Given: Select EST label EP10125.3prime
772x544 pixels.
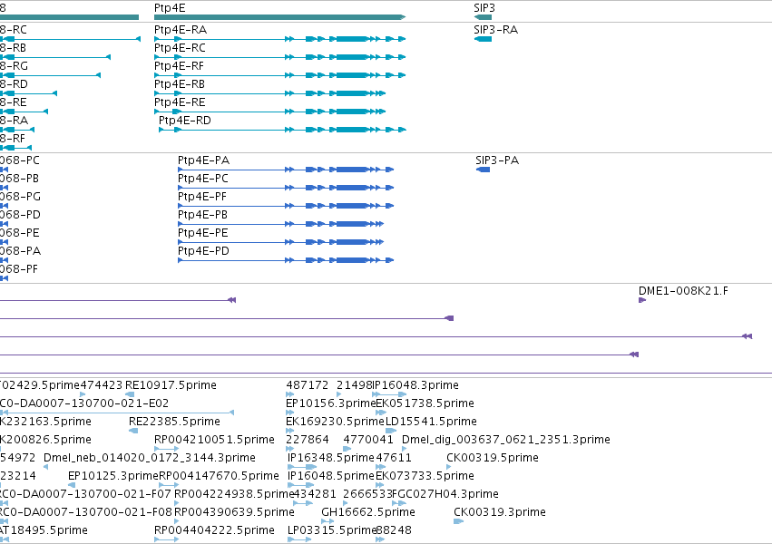Looking at the screenshot, I should 113,476.
